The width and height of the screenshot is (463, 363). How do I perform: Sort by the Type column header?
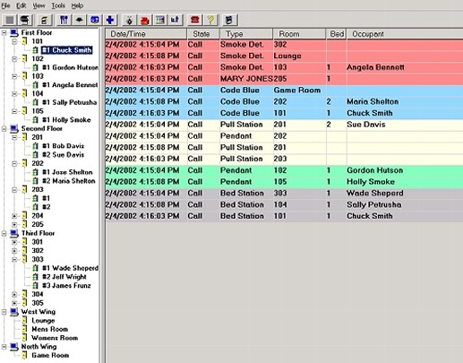pyautogui.click(x=246, y=34)
